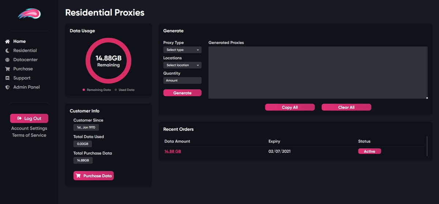This screenshot has height=204, width=439.
Task: Click the Clear All button
Action: 346,107
